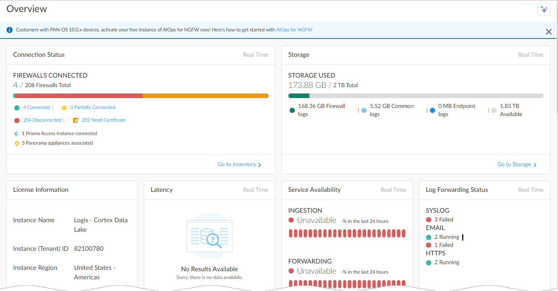The width and height of the screenshot is (558, 291).
Task: Click the 4 Connected firewalls link
Action: [x=36, y=108]
